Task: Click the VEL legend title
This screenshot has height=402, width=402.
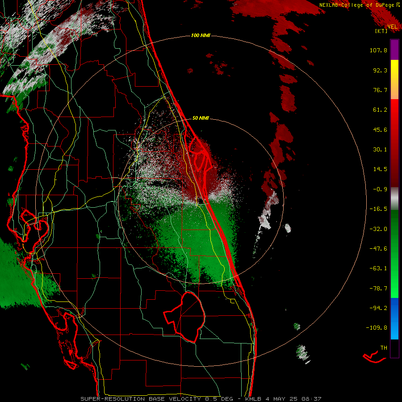Action: (392, 27)
